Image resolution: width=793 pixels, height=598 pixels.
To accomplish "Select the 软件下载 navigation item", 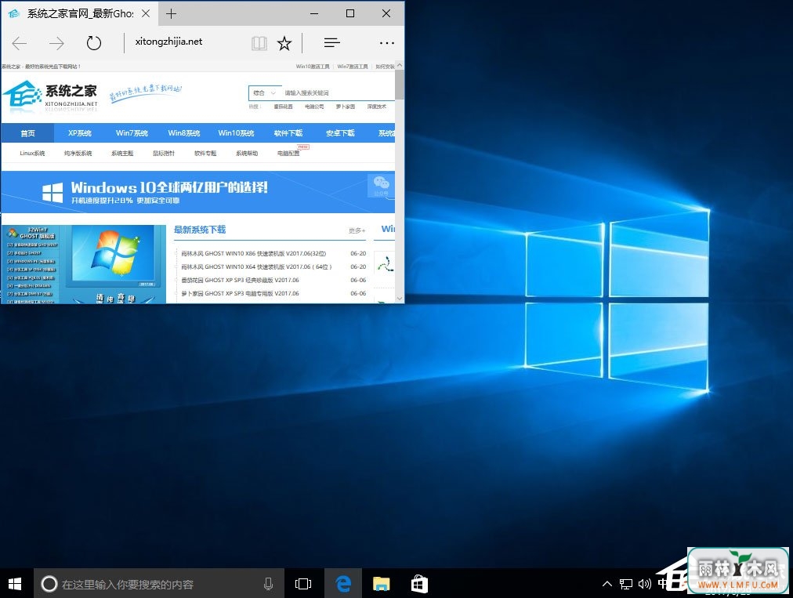I will pos(288,133).
